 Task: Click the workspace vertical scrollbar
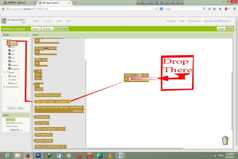tap(232, 101)
